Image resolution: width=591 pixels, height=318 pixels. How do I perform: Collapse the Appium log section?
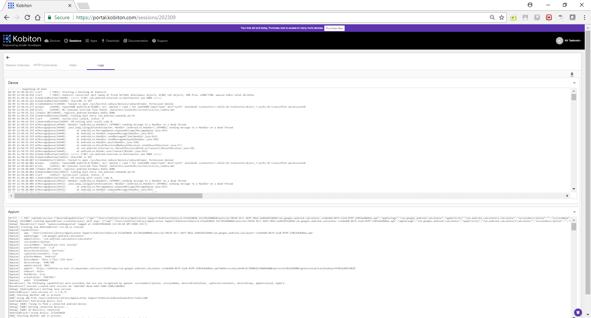574,212
